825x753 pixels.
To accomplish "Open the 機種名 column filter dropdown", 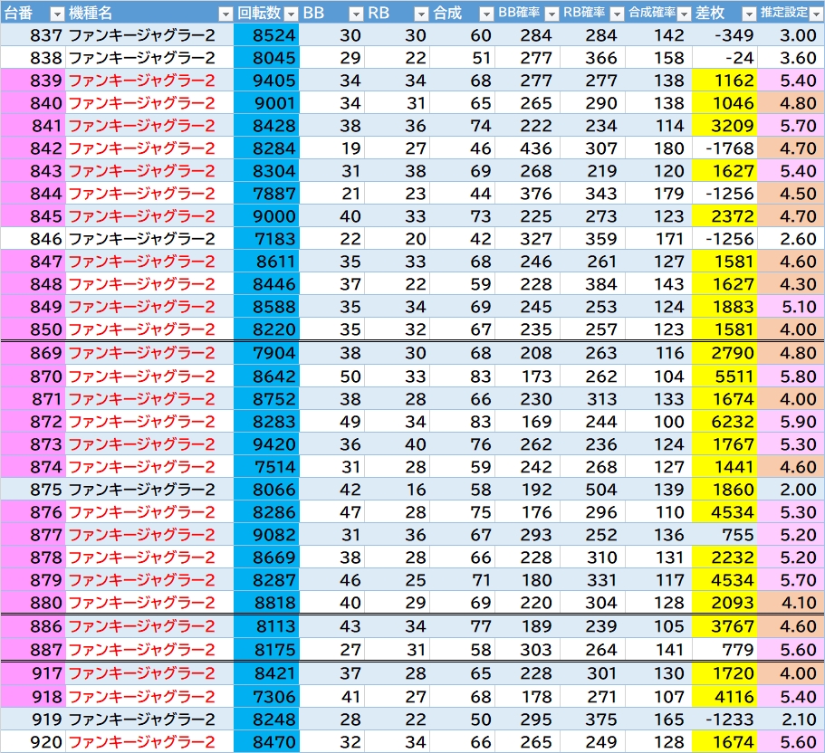I will tap(225, 14).
